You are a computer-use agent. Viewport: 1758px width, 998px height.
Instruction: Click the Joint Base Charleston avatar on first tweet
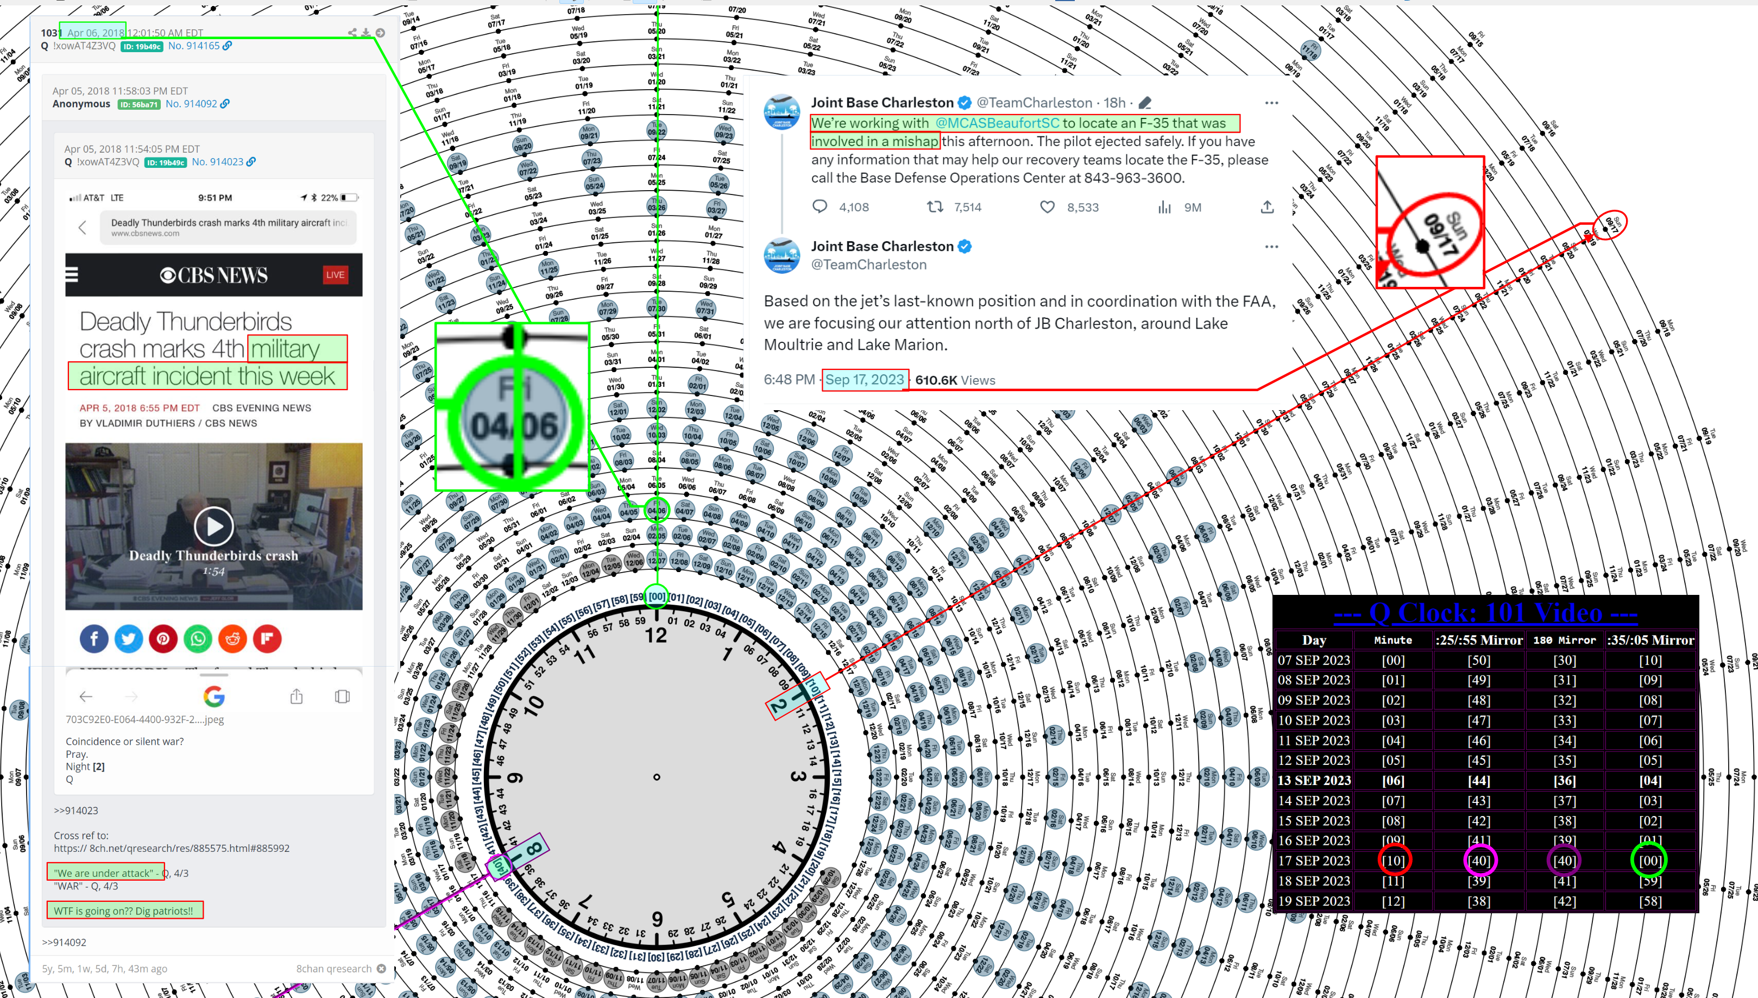coord(782,112)
